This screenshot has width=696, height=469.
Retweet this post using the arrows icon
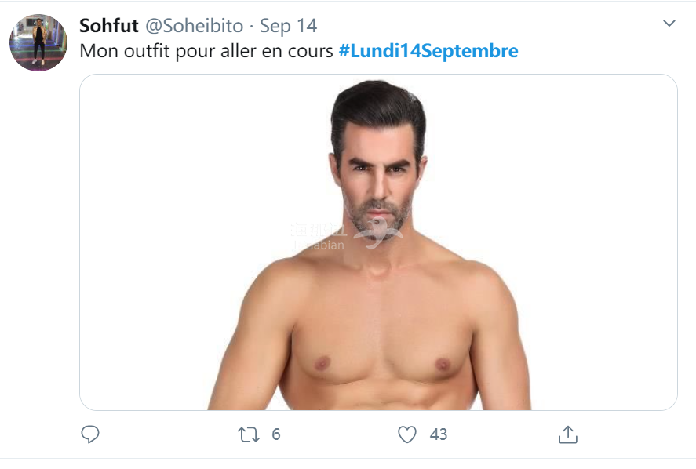pos(249,434)
